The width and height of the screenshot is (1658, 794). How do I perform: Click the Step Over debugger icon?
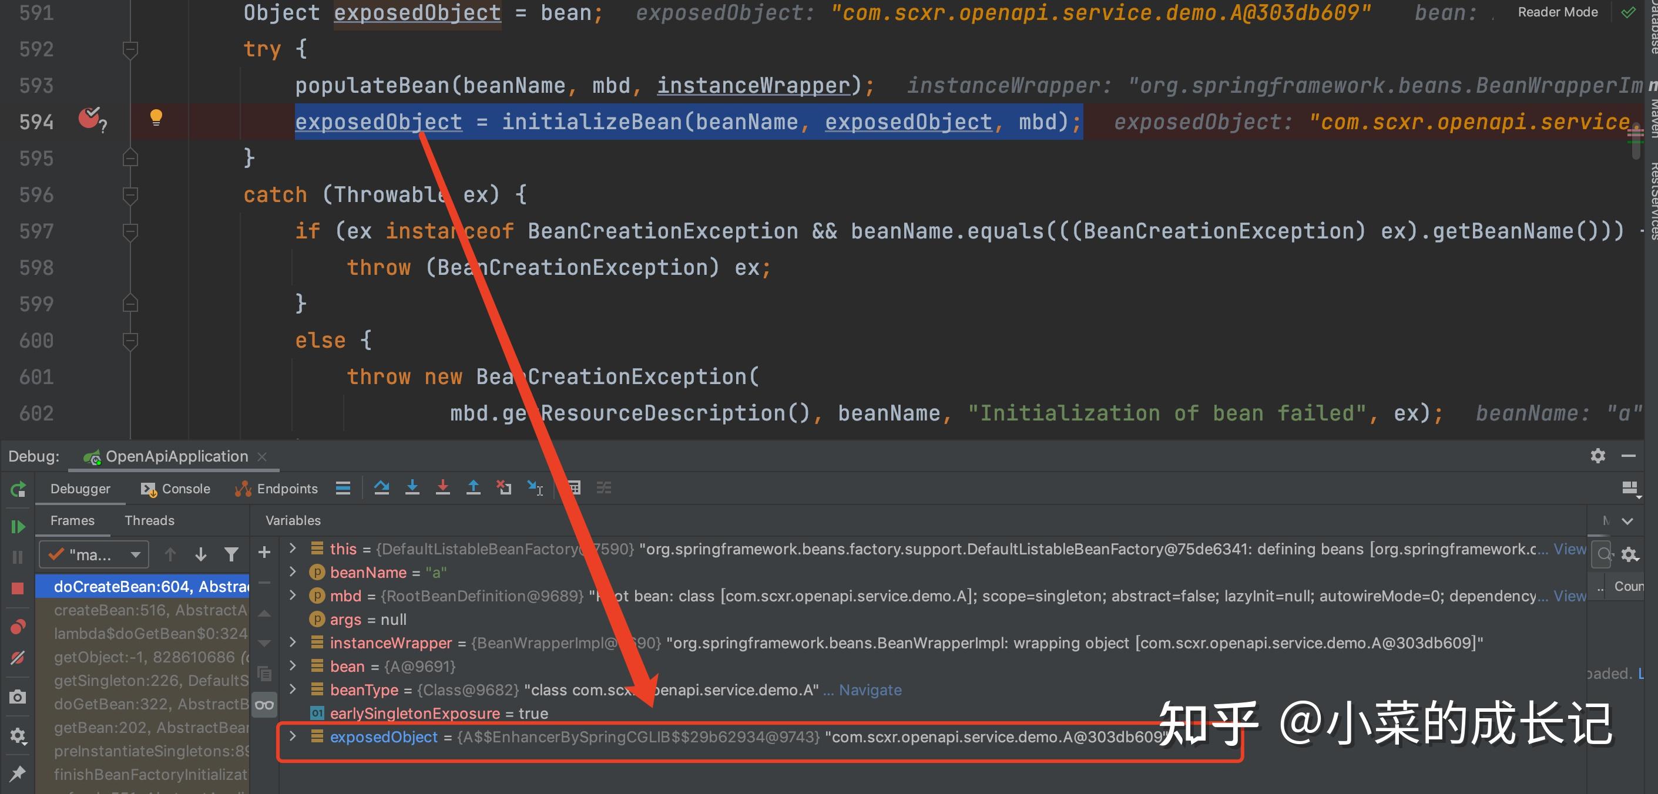click(382, 487)
